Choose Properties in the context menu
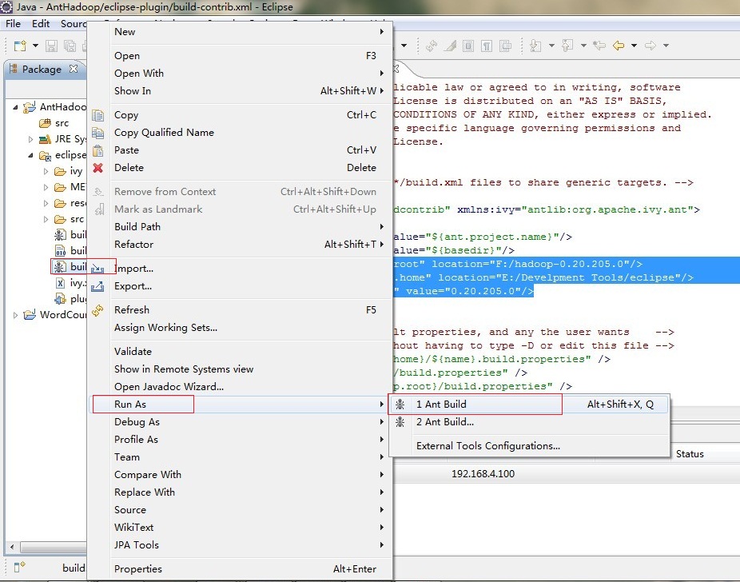The height and width of the screenshot is (582, 740). 241,568
